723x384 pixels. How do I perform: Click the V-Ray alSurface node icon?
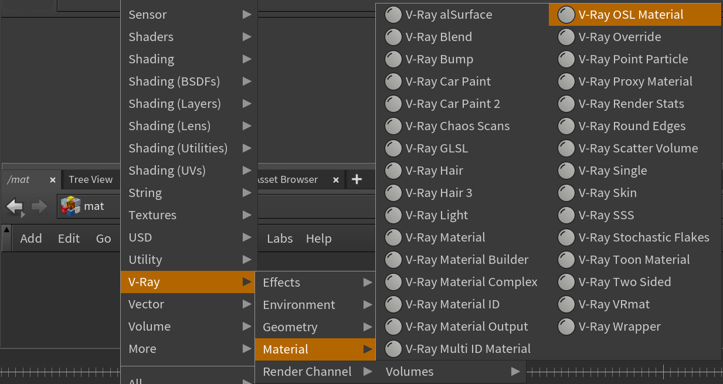393,15
